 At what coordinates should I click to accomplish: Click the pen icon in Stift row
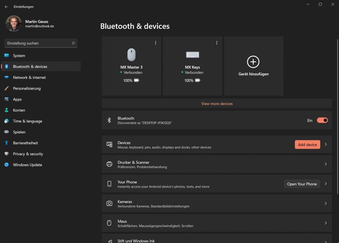[x=109, y=241]
